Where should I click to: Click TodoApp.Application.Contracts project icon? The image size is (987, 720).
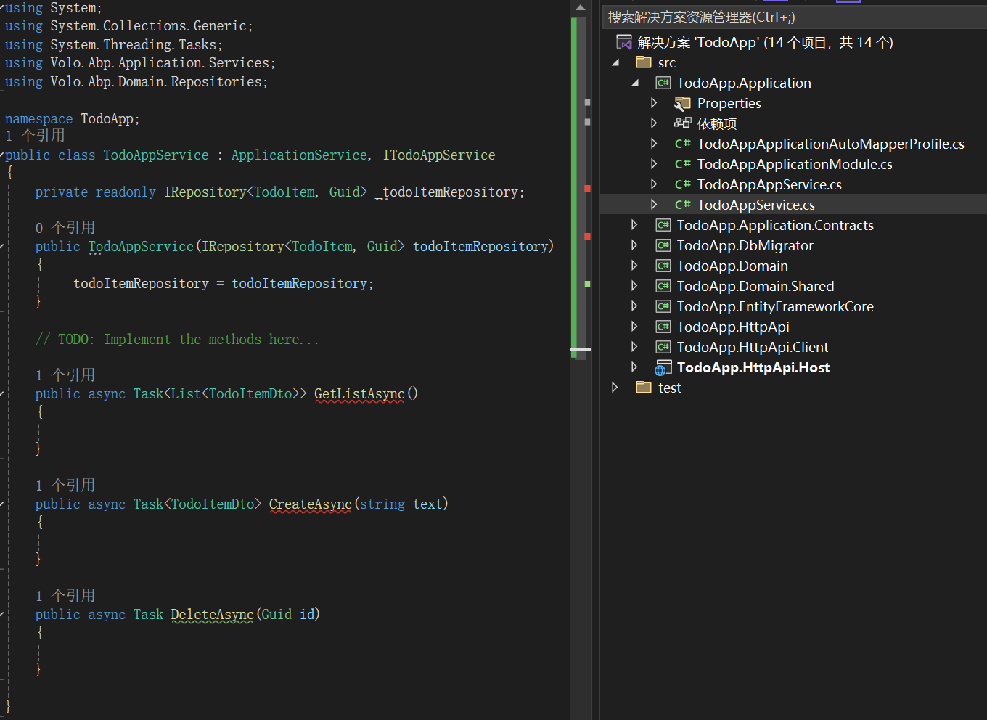[663, 225]
